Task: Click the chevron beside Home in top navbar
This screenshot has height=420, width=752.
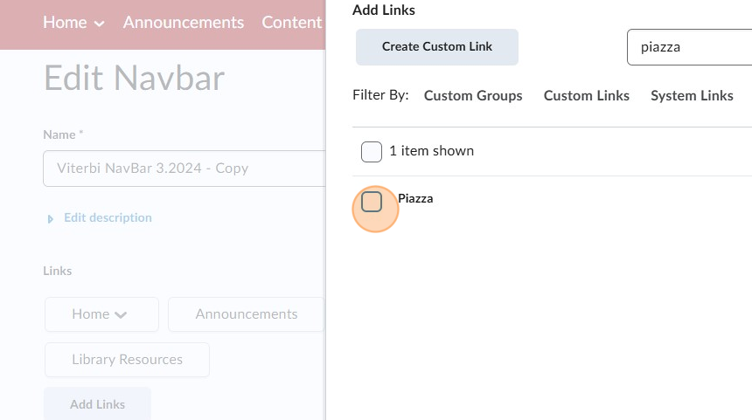Action: [x=99, y=24]
